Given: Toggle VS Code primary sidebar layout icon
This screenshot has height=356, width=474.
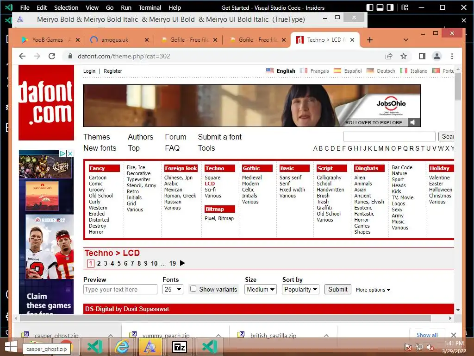Looking at the screenshot, I should pyautogui.click(x=370, y=7).
